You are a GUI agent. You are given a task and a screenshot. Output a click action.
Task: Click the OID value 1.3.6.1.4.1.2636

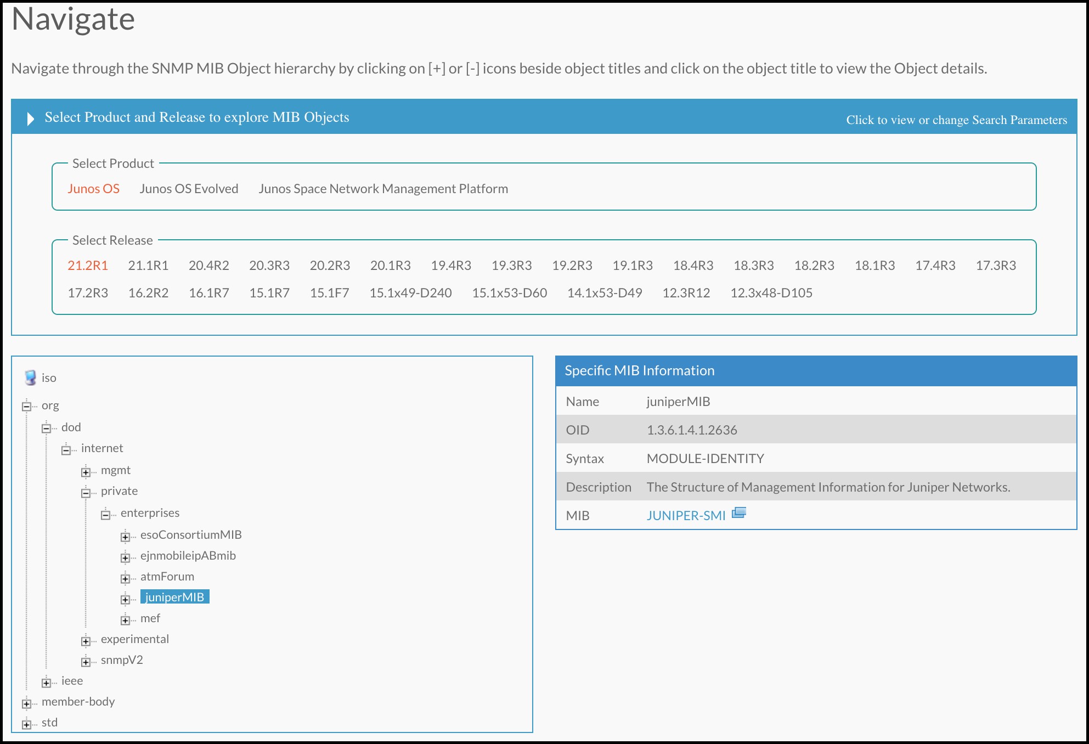pos(692,430)
